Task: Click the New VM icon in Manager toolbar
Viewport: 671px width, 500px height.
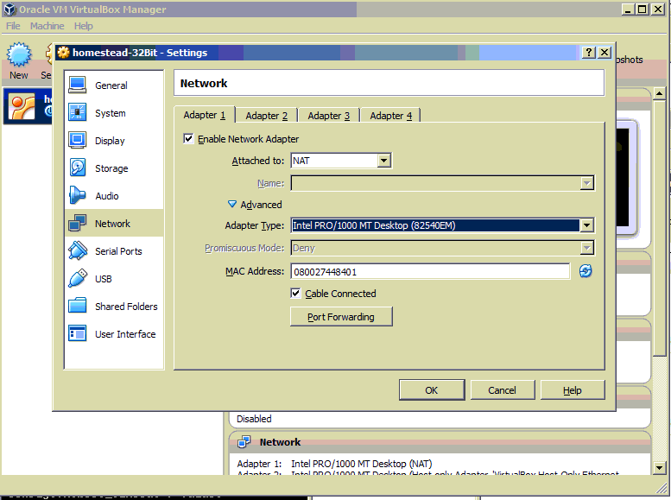Action: [x=19, y=54]
